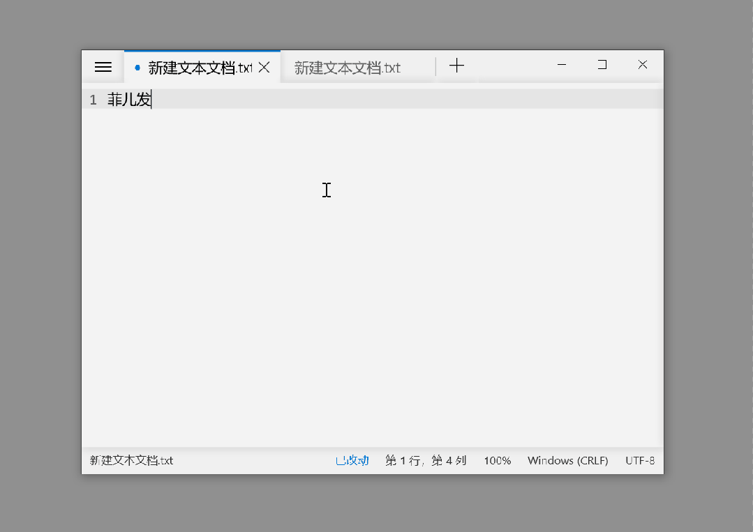Close the Notepads window

tap(643, 65)
